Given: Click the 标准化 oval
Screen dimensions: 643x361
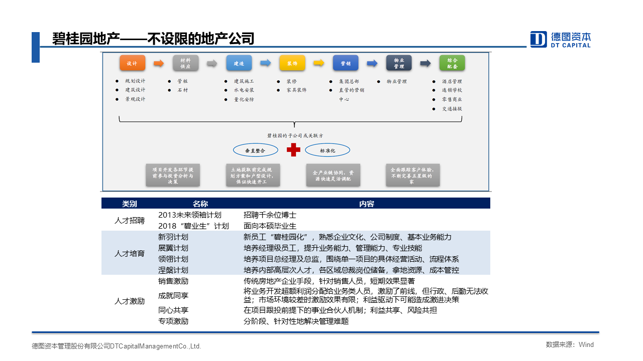Looking at the screenshot, I should click(328, 150).
